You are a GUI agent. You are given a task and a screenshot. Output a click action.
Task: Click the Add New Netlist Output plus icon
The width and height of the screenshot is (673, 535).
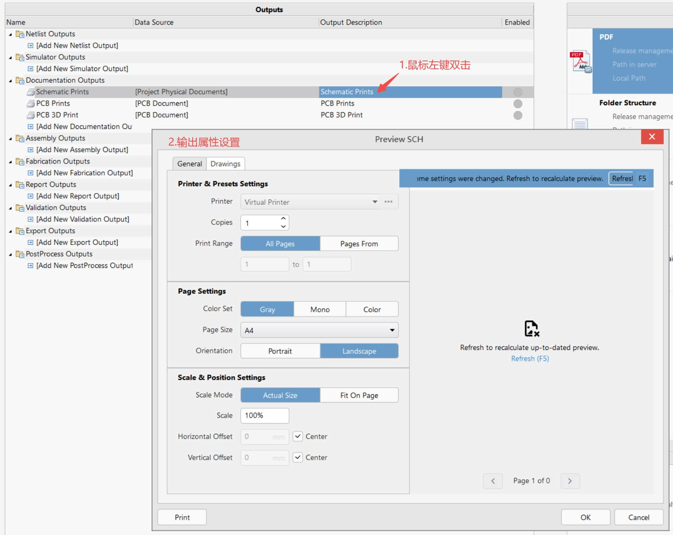30,46
